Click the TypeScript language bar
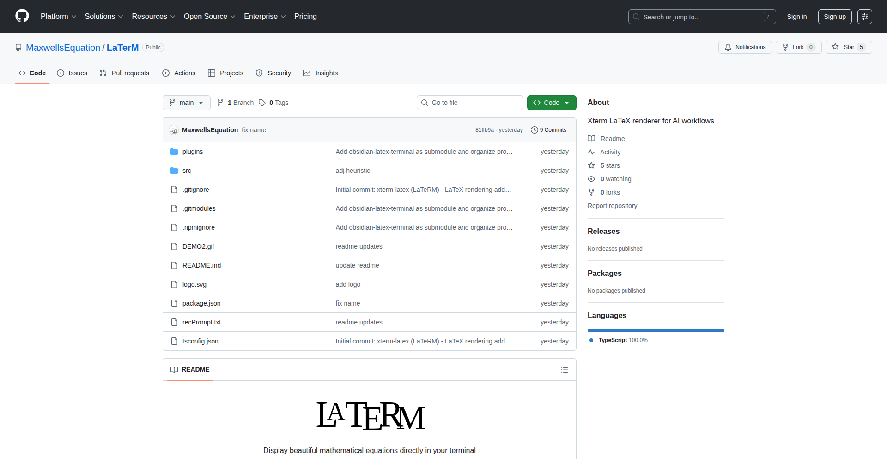This screenshot has width=887, height=459. 656,330
